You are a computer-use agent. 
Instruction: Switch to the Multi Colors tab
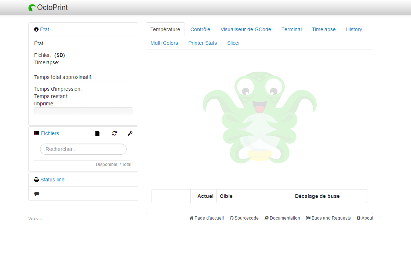pyautogui.click(x=164, y=43)
